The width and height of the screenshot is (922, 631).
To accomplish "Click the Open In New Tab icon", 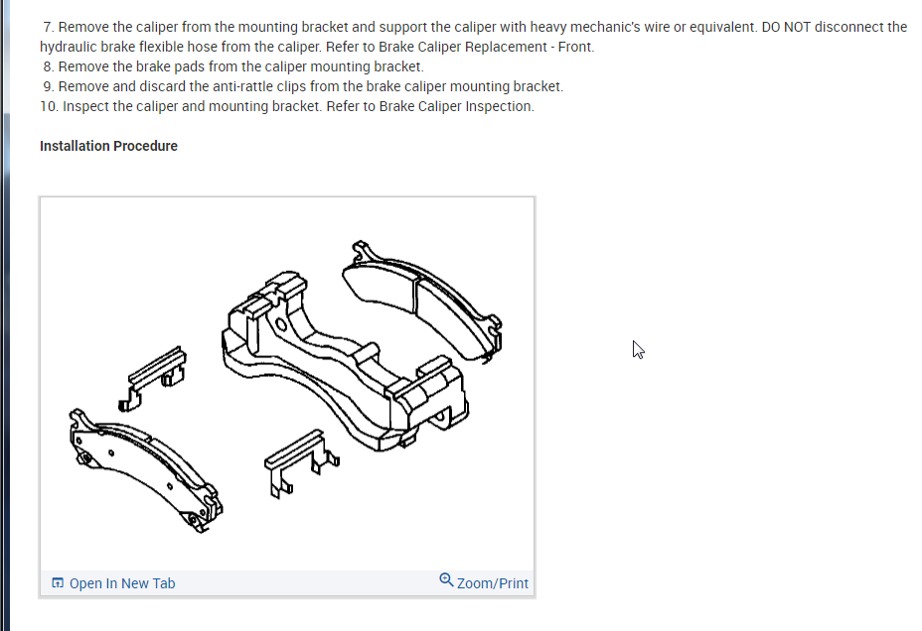I will click(58, 582).
